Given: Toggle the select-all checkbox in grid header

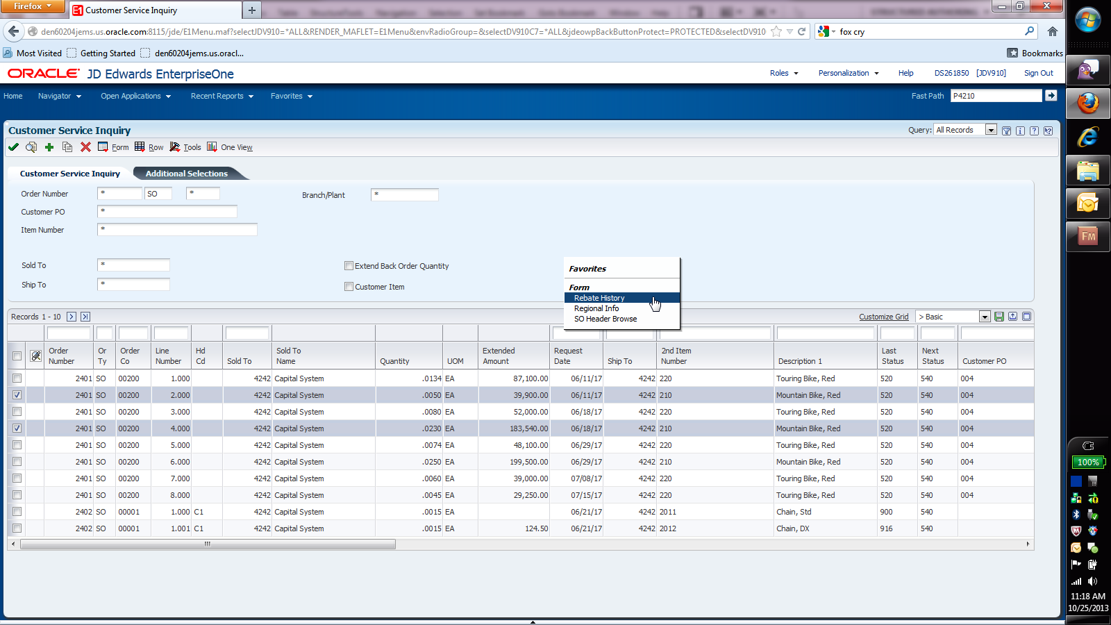Looking at the screenshot, I should [x=17, y=356].
